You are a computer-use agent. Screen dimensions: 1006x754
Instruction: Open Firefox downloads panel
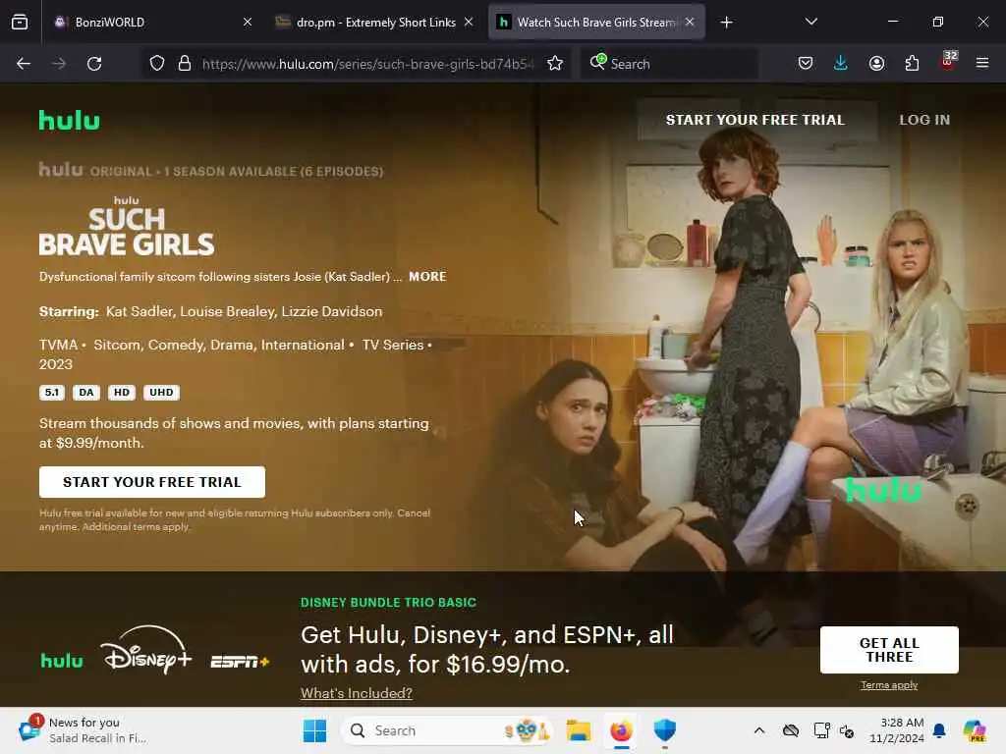(841, 63)
